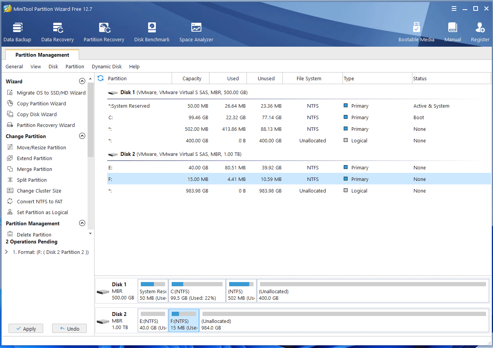Click the Delete Partition trash icon
493x348 pixels.
pyautogui.click(x=10, y=235)
